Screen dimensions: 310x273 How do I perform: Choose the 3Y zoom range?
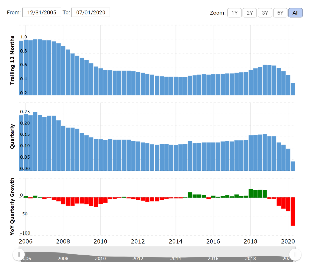(x=265, y=13)
